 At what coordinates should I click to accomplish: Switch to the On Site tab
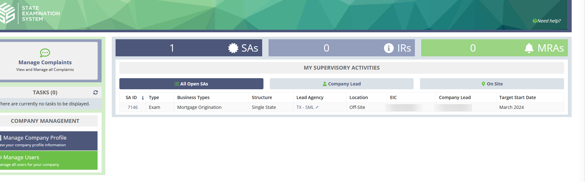[x=492, y=84]
